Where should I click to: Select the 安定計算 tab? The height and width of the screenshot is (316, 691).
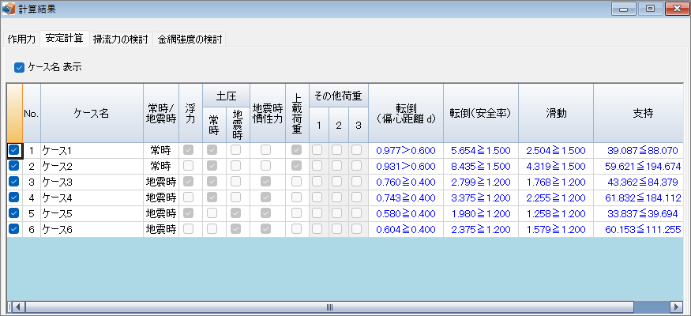pos(65,38)
